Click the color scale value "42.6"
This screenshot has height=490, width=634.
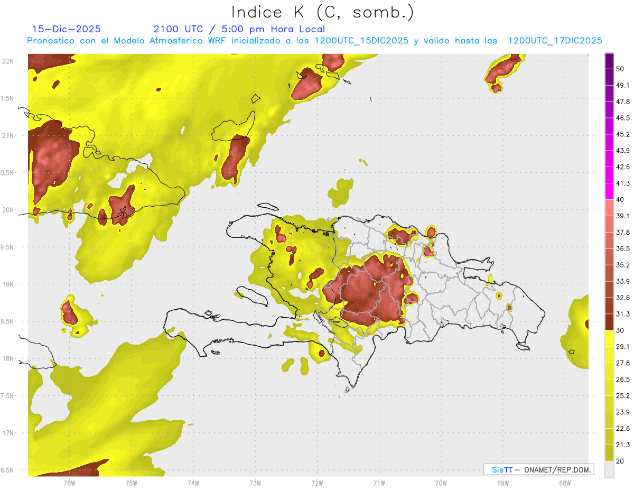pyautogui.click(x=623, y=168)
